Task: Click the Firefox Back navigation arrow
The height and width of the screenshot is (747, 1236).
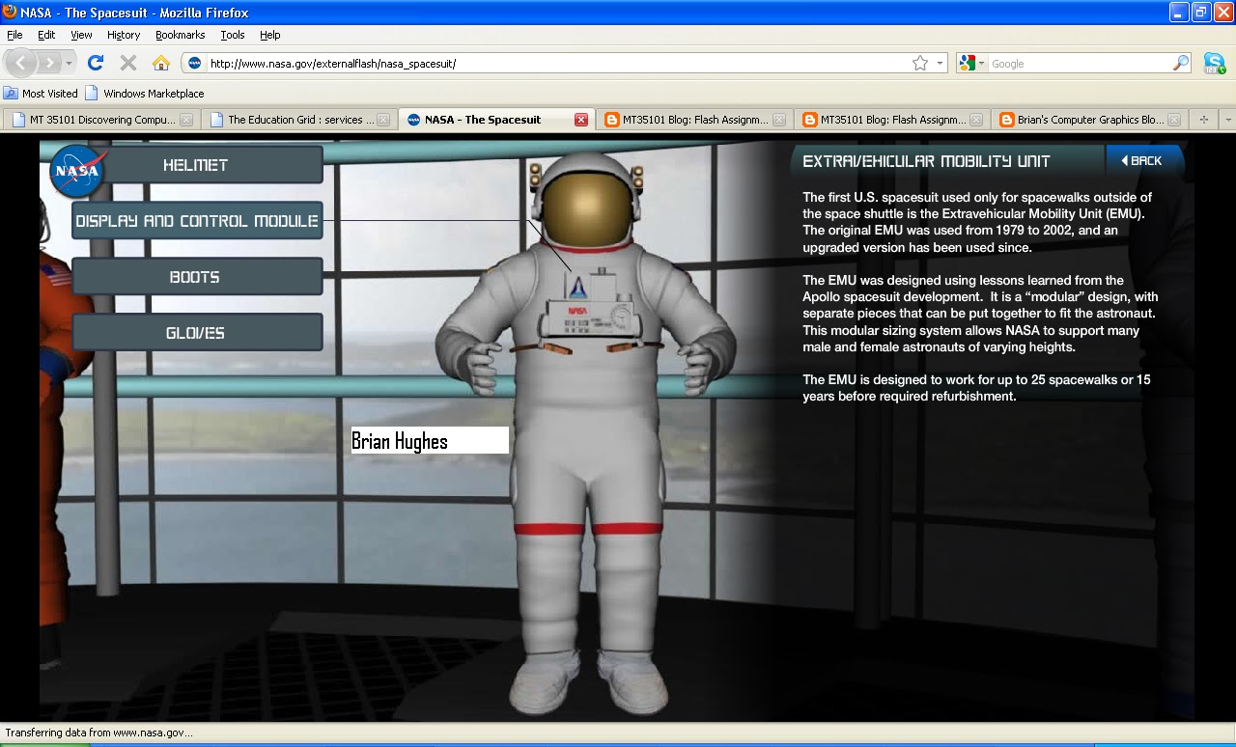Action: click(21, 63)
